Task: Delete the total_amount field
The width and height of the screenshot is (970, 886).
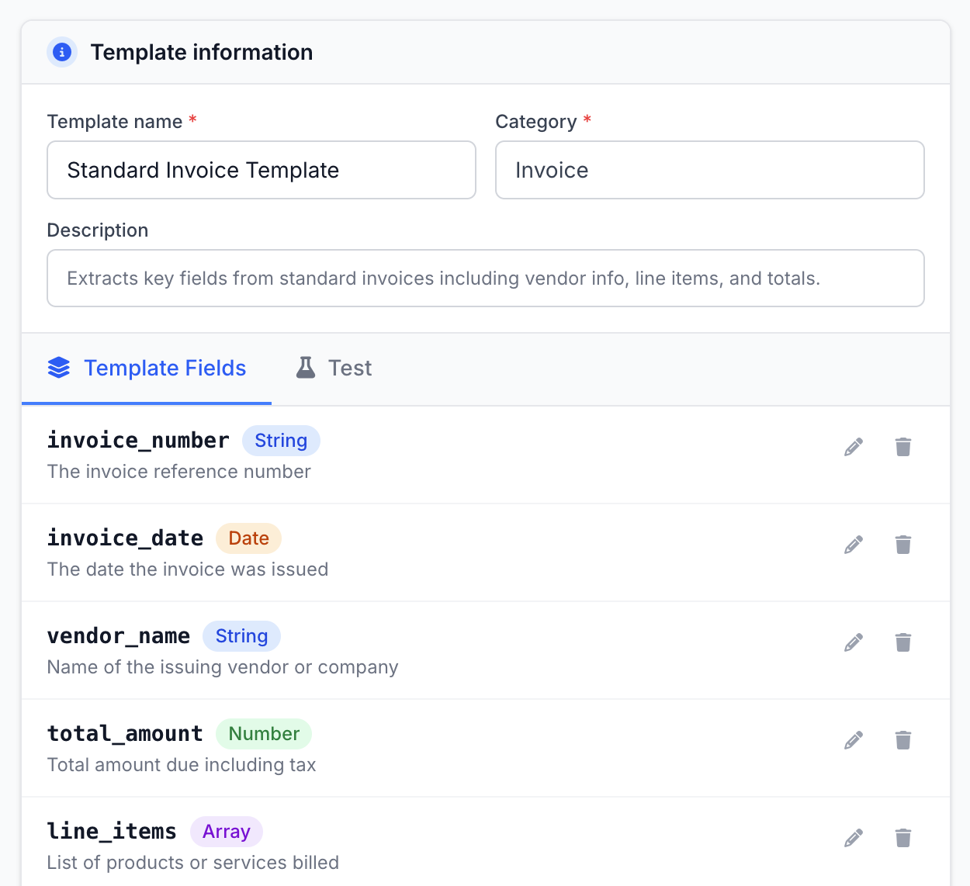Action: (x=902, y=739)
